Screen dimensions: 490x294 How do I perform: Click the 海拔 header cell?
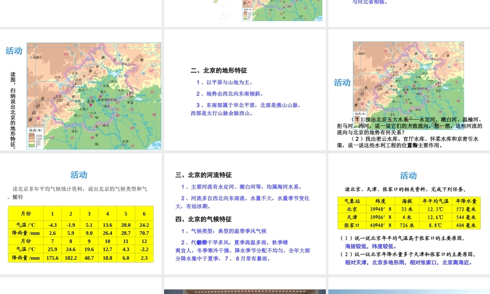click(x=407, y=201)
